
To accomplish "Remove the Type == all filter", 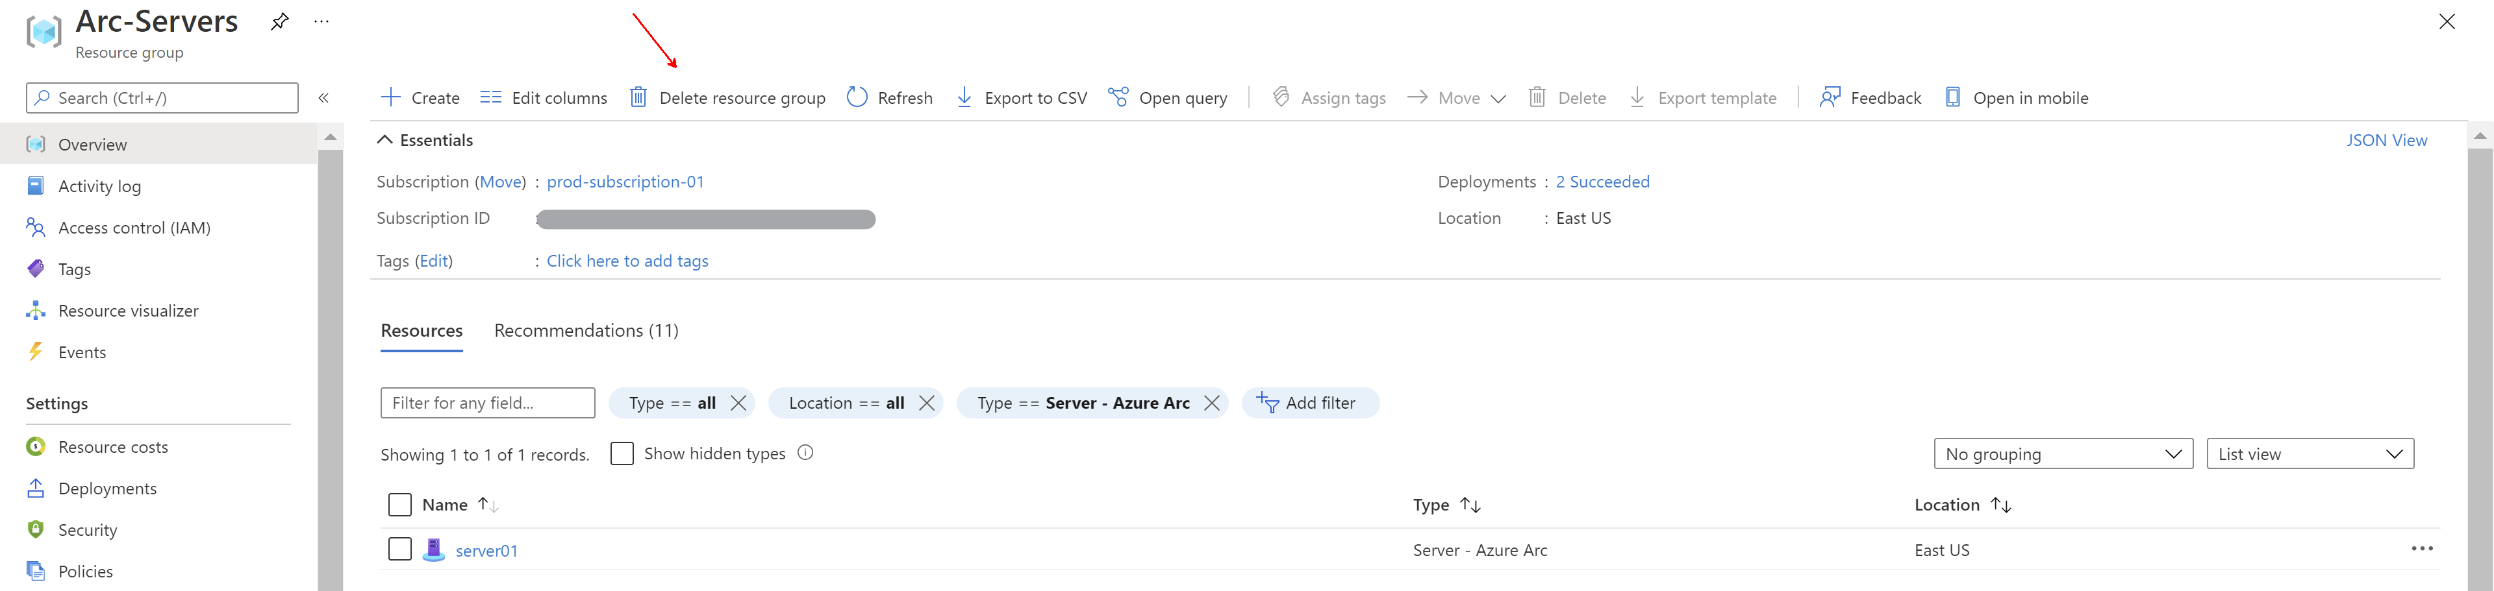I will (738, 404).
